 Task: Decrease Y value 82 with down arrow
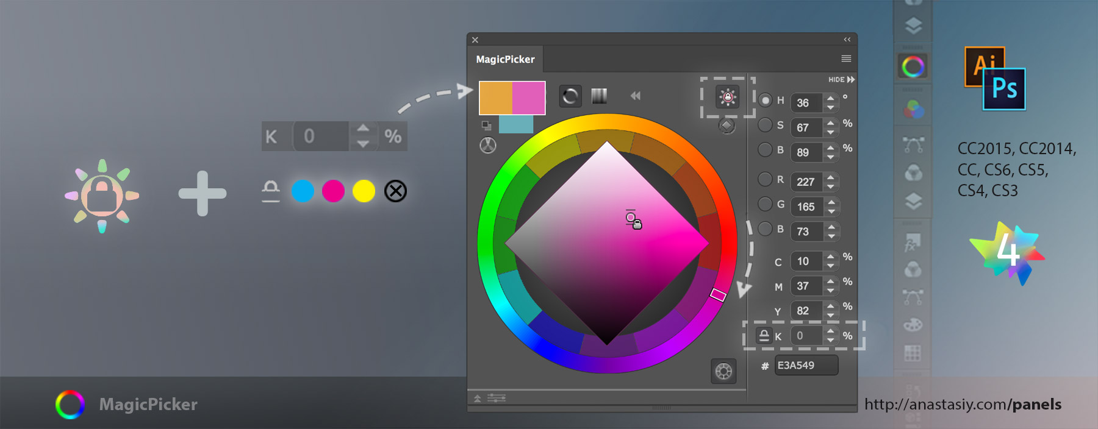click(x=831, y=316)
